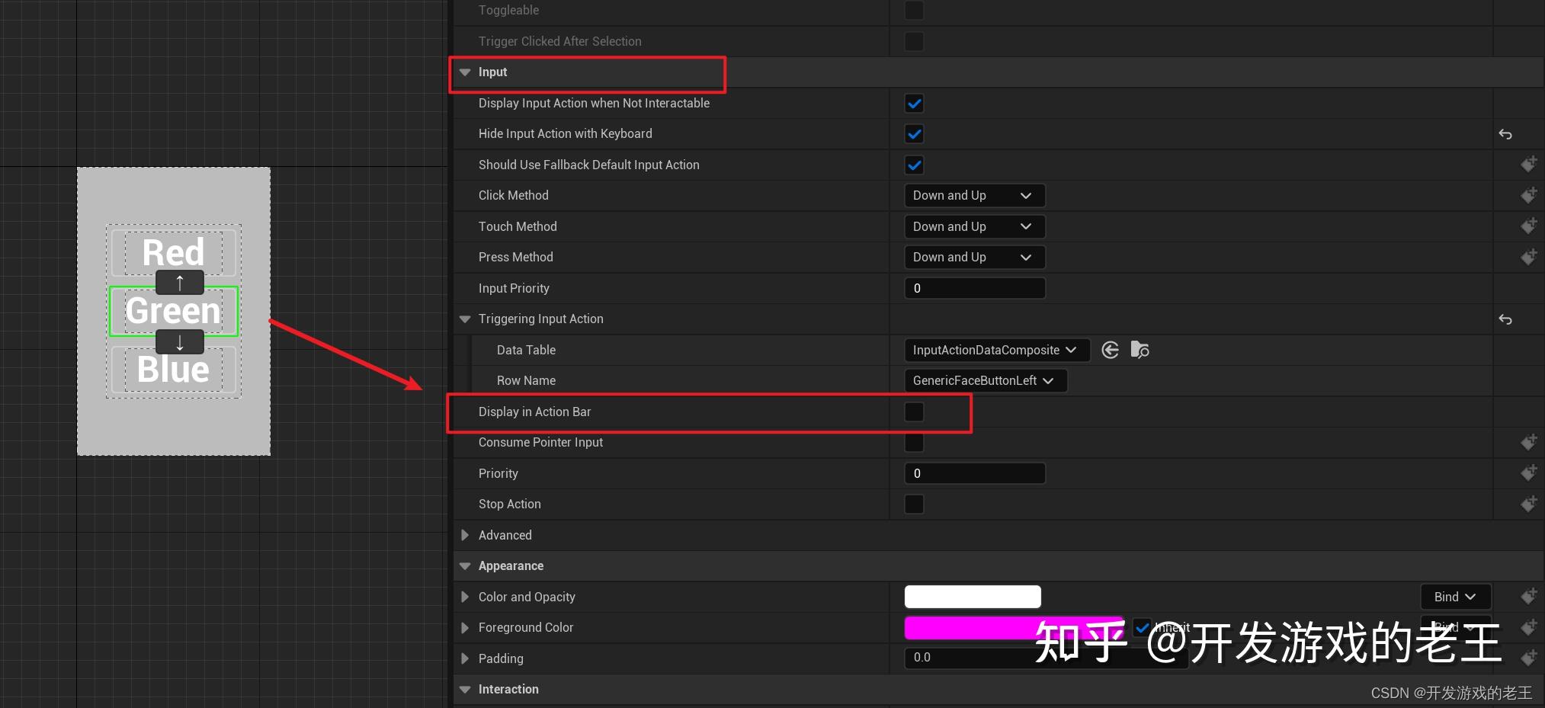Create a property binding for Padding

tap(1529, 658)
